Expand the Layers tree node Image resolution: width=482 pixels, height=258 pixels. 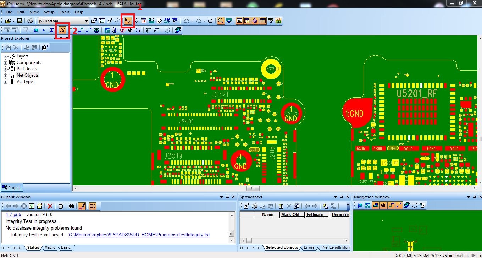tap(6, 56)
